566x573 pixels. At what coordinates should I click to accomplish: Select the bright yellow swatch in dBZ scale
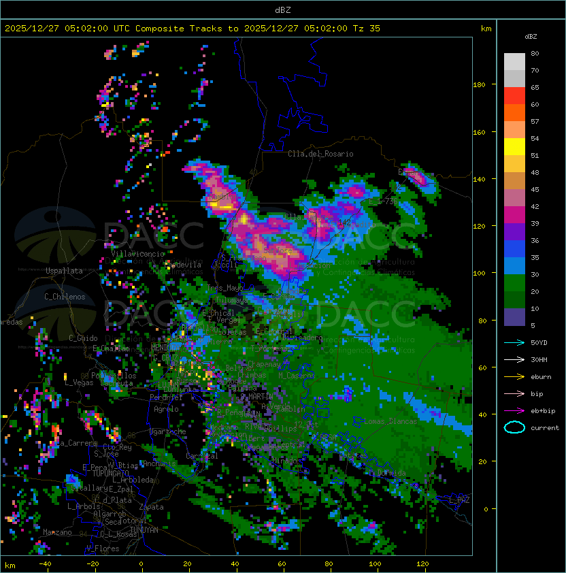[x=514, y=146]
